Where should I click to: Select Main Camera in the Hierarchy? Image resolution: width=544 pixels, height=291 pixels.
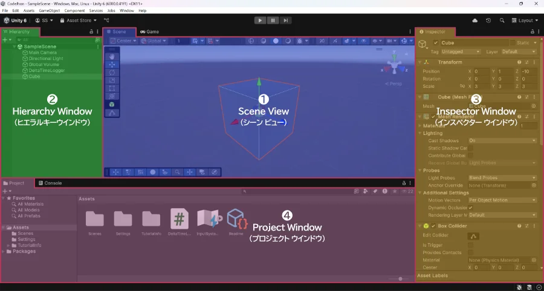pyautogui.click(x=42, y=53)
